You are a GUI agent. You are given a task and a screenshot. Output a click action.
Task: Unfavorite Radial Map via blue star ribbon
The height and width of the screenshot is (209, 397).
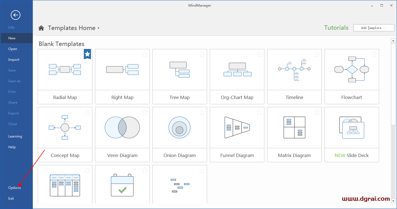(87, 54)
